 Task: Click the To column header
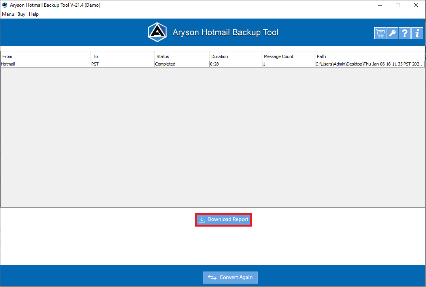(x=123, y=56)
